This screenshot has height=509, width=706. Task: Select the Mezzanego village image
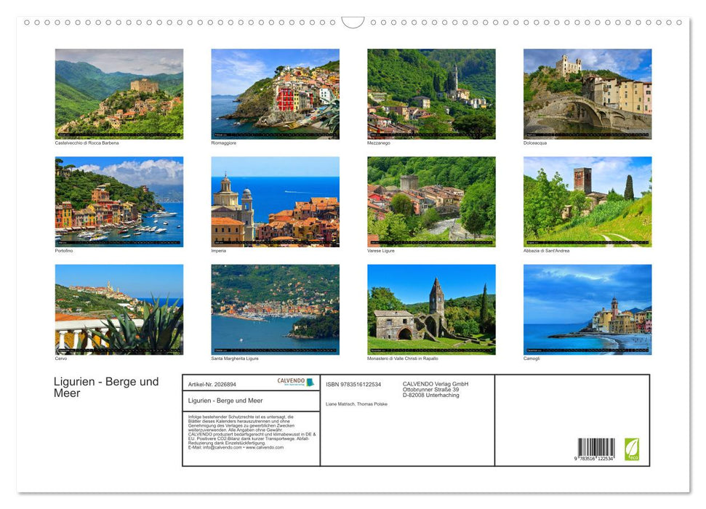(431, 93)
